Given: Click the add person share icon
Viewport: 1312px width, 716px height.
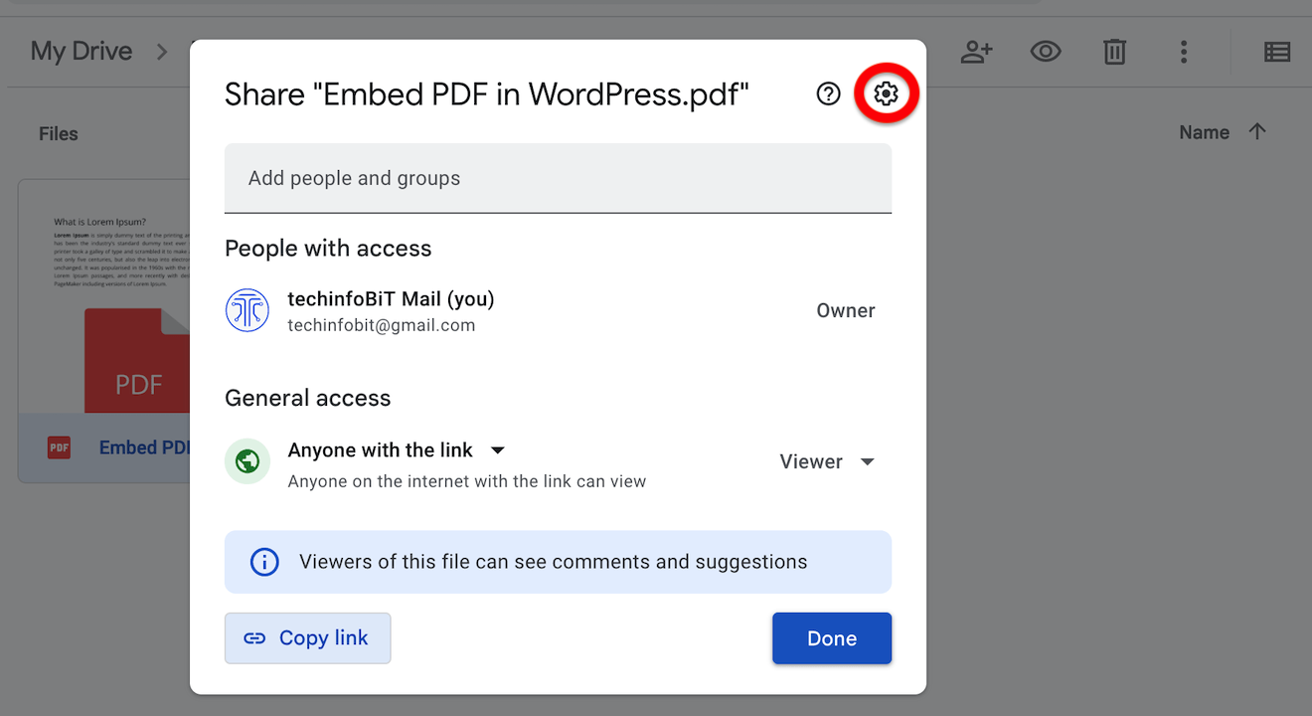Looking at the screenshot, I should [x=976, y=52].
